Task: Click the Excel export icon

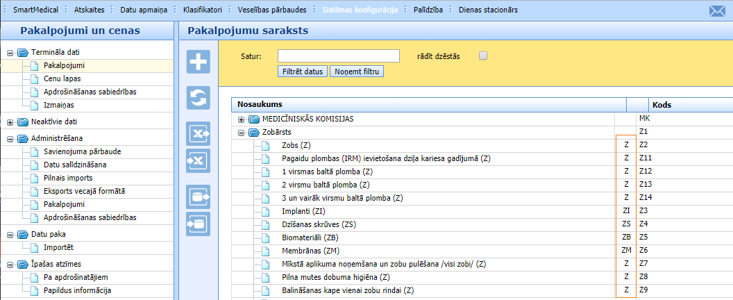Action: pyautogui.click(x=199, y=133)
